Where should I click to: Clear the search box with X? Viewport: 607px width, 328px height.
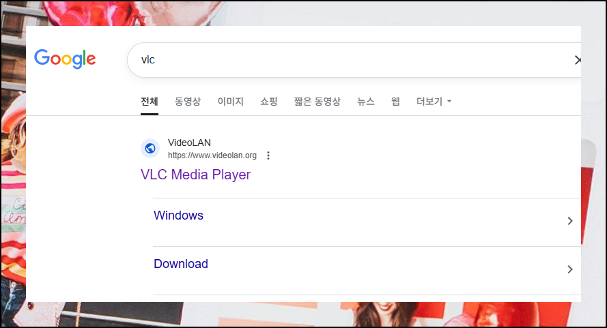click(x=578, y=60)
